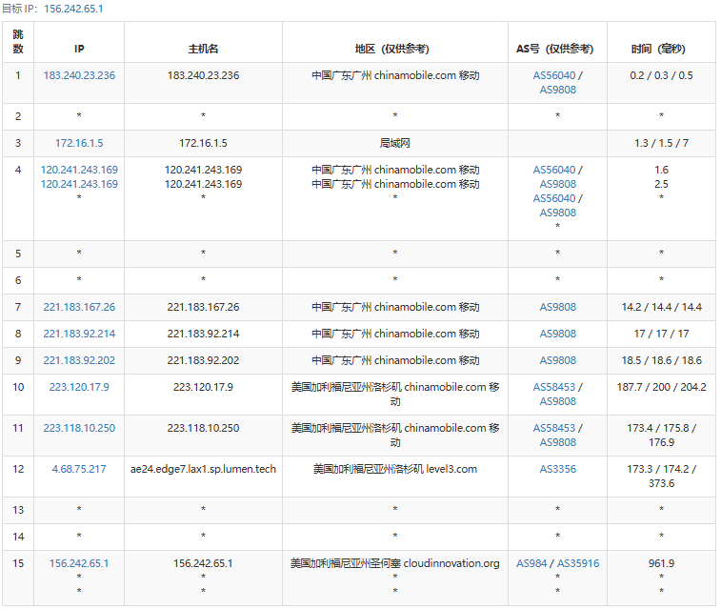
Task: Select time value 17 / 17 / 17
Action: pos(661,334)
